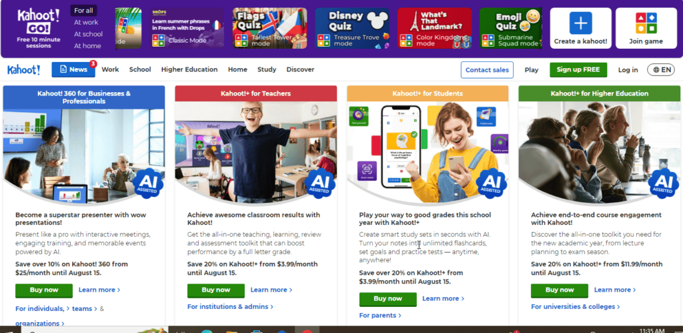Click AI Assisted badge on Teachers card

pyautogui.click(x=319, y=183)
